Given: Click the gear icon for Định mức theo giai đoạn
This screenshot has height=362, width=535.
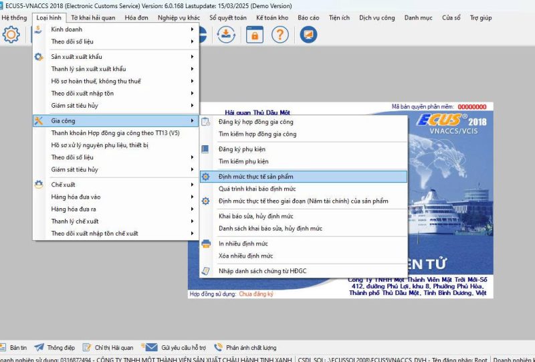Looking at the screenshot, I should click(205, 201).
